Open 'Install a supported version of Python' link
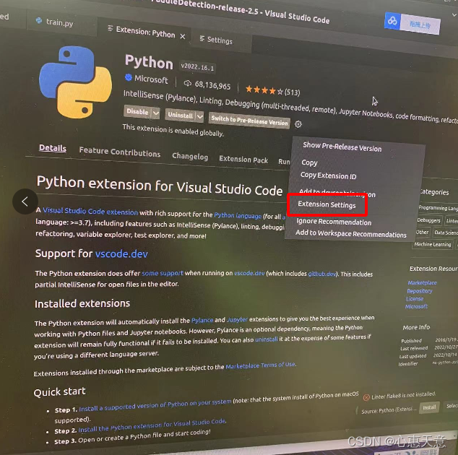 [155, 405]
